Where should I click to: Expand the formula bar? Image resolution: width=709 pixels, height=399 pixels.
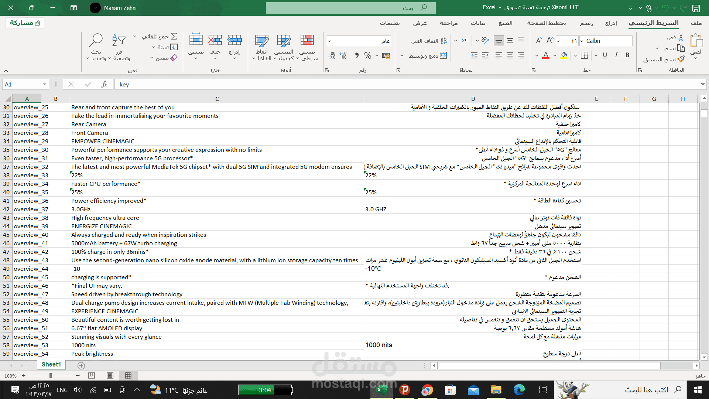(703, 85)
